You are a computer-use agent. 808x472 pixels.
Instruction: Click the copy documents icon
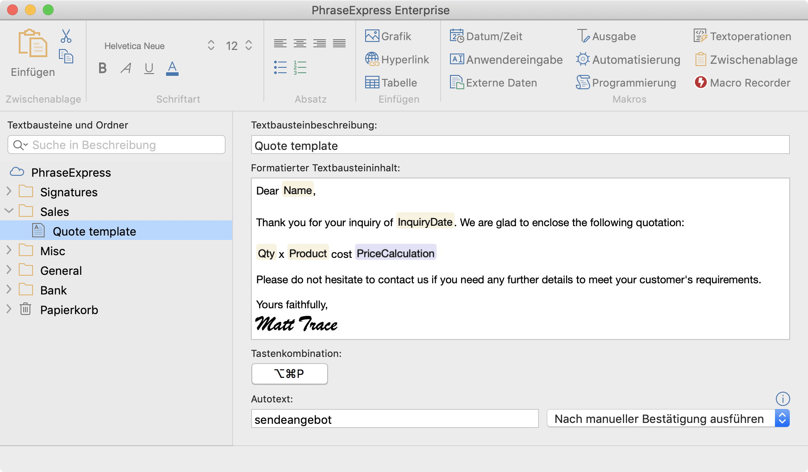click(x=66, y=57)
